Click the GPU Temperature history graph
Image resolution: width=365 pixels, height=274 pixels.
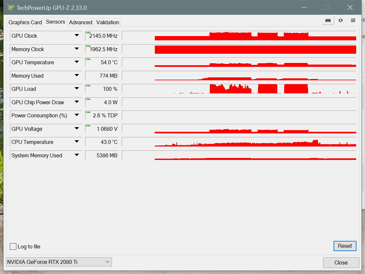coord(239,62)
